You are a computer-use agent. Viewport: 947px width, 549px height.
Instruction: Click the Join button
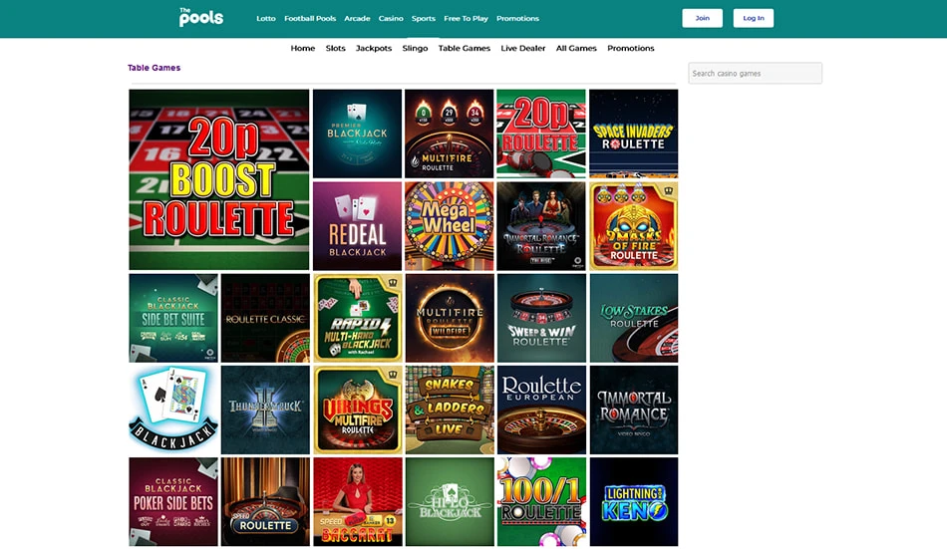pyautogui.click(x=703, y=18)
